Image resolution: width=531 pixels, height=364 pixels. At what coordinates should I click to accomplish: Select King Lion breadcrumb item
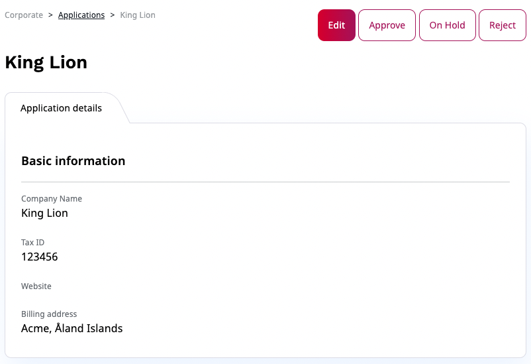[x=138, y=15]
